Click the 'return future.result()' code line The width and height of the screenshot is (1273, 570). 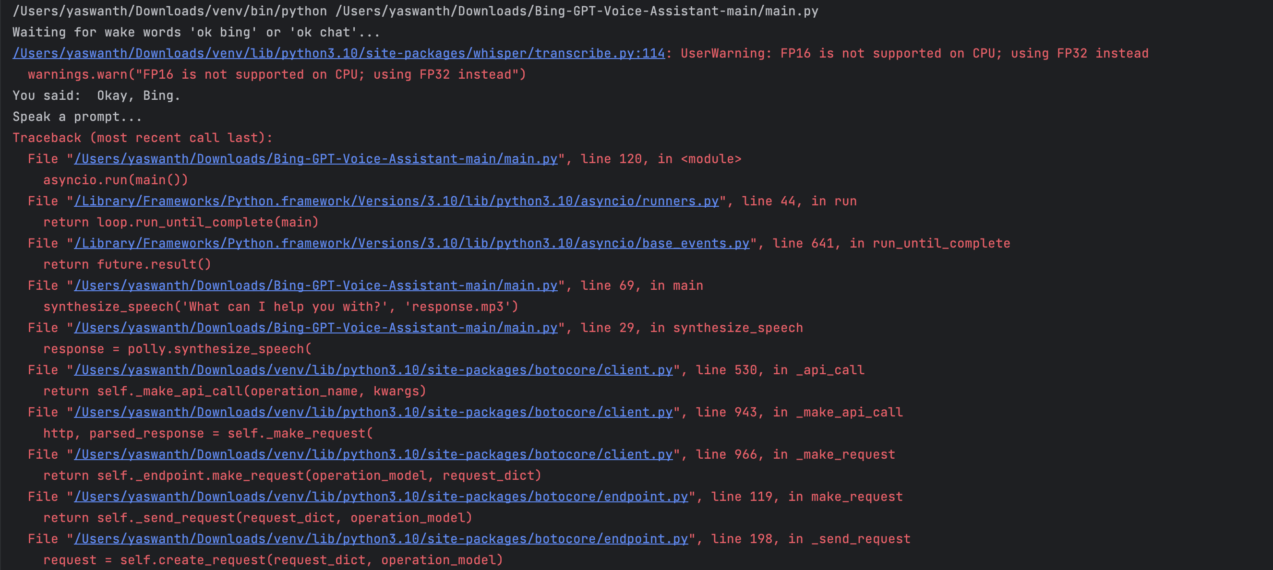[x=127, y=264]
